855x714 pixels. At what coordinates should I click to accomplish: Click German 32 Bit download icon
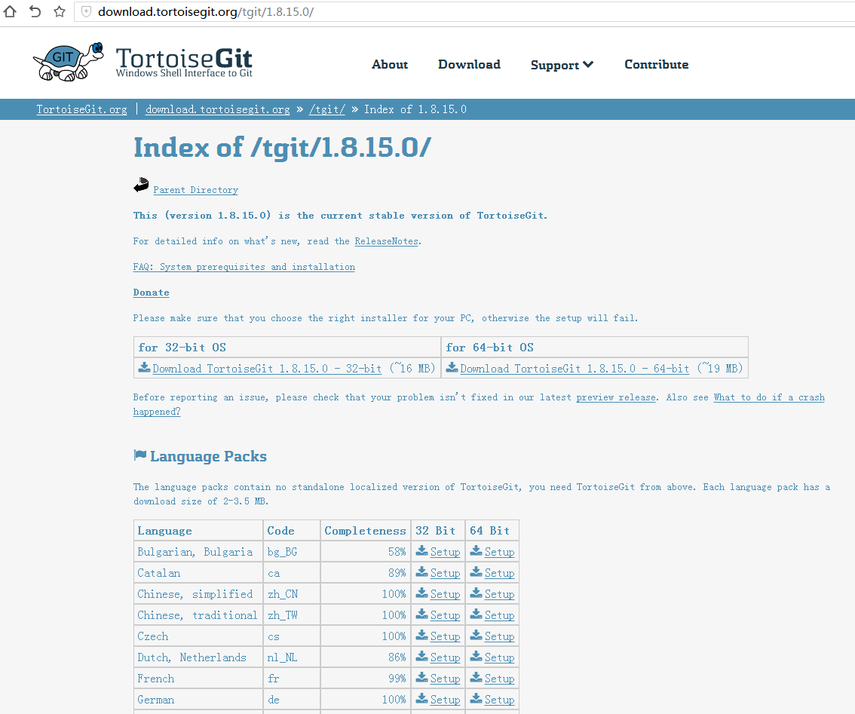[421, 699]
